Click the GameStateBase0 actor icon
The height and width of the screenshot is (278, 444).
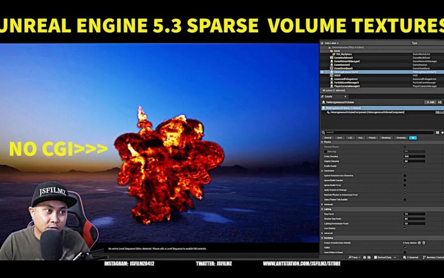[x=332, y=68]
